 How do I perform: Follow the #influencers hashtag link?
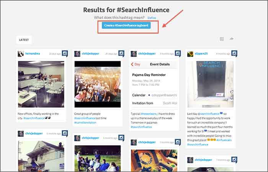coord(224,140)
